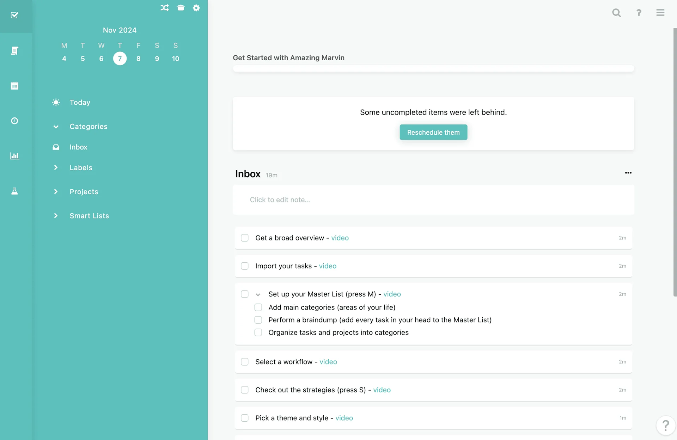Collapse the 'Set up your Master List' subtasks
This screenshot has height=440, width=677.
[x=258, y=294]
